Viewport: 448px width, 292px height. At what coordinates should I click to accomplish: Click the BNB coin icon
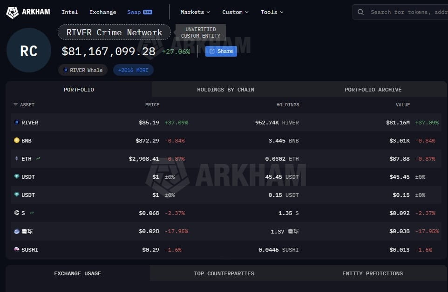(x=17, y=140)
